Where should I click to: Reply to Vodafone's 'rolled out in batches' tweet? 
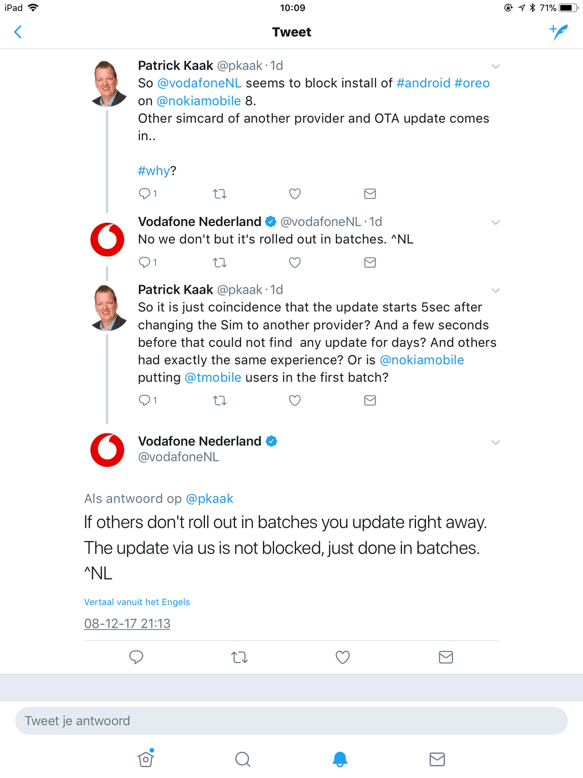[x=145, y=262]
